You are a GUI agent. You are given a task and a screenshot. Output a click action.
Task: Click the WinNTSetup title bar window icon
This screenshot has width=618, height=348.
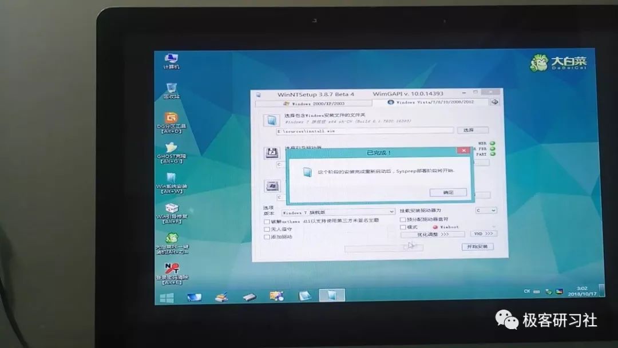259,95
